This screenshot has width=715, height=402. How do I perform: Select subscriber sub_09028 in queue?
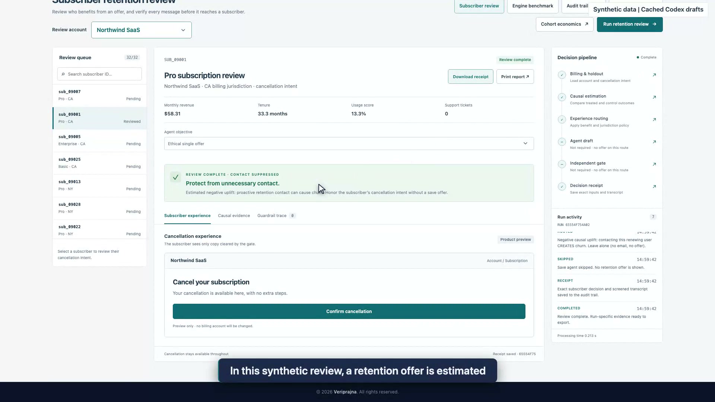99,208
